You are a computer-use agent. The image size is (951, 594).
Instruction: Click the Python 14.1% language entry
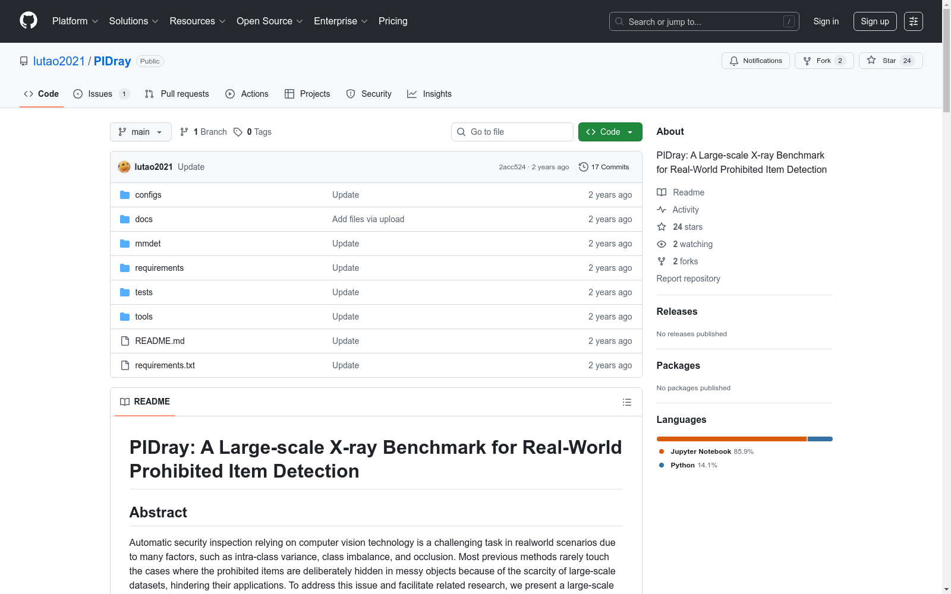[688, 465]
